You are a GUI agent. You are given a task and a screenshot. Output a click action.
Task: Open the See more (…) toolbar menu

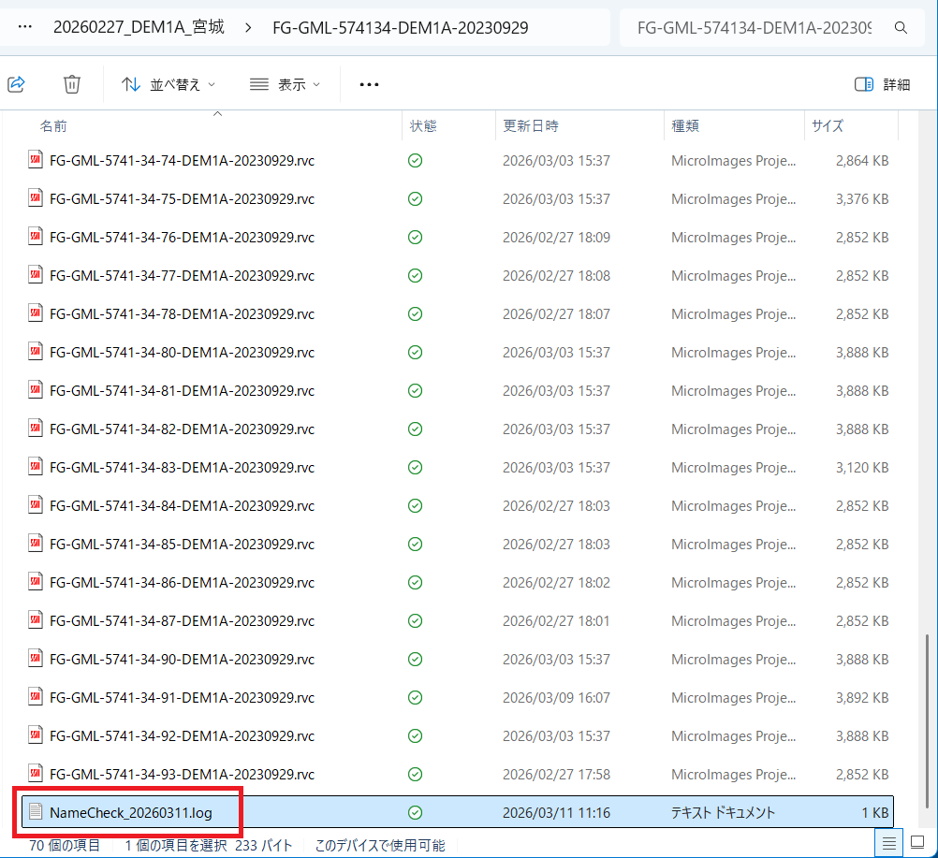point(369,84)
